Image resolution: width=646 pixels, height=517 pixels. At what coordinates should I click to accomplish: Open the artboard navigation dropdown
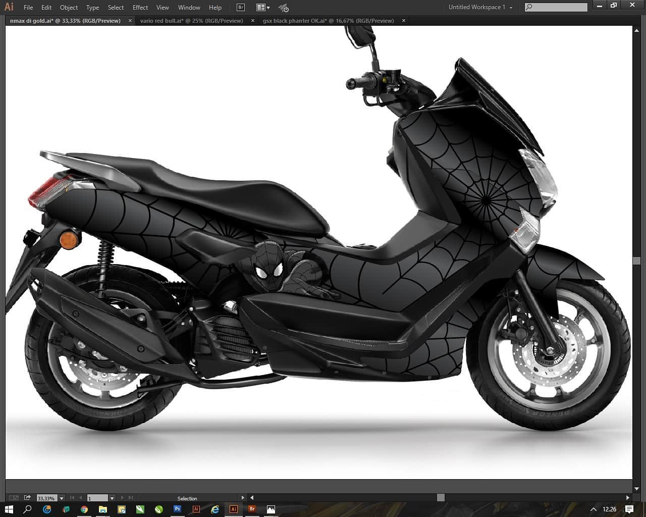click(x=112, y=498)
